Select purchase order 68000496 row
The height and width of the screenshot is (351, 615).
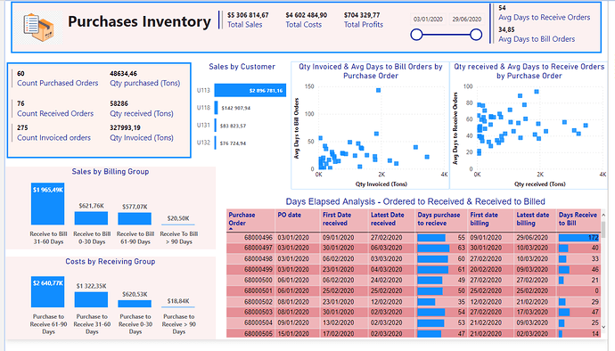click(414, 237)
